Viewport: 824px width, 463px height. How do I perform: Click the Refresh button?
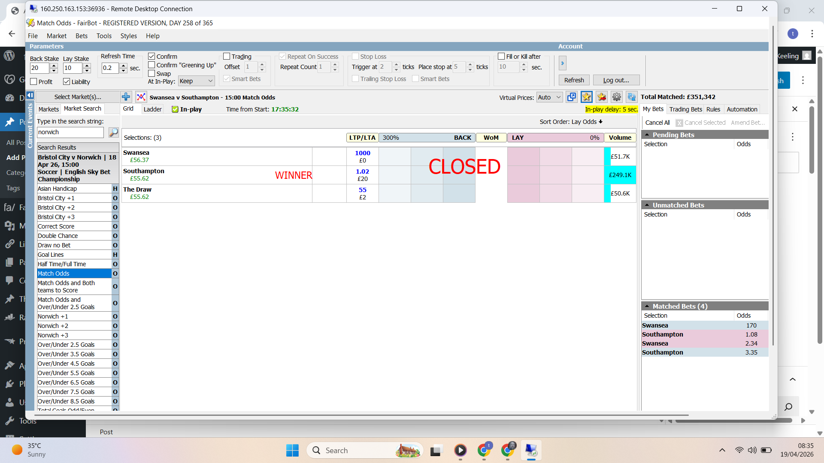[x=574, y=80]
